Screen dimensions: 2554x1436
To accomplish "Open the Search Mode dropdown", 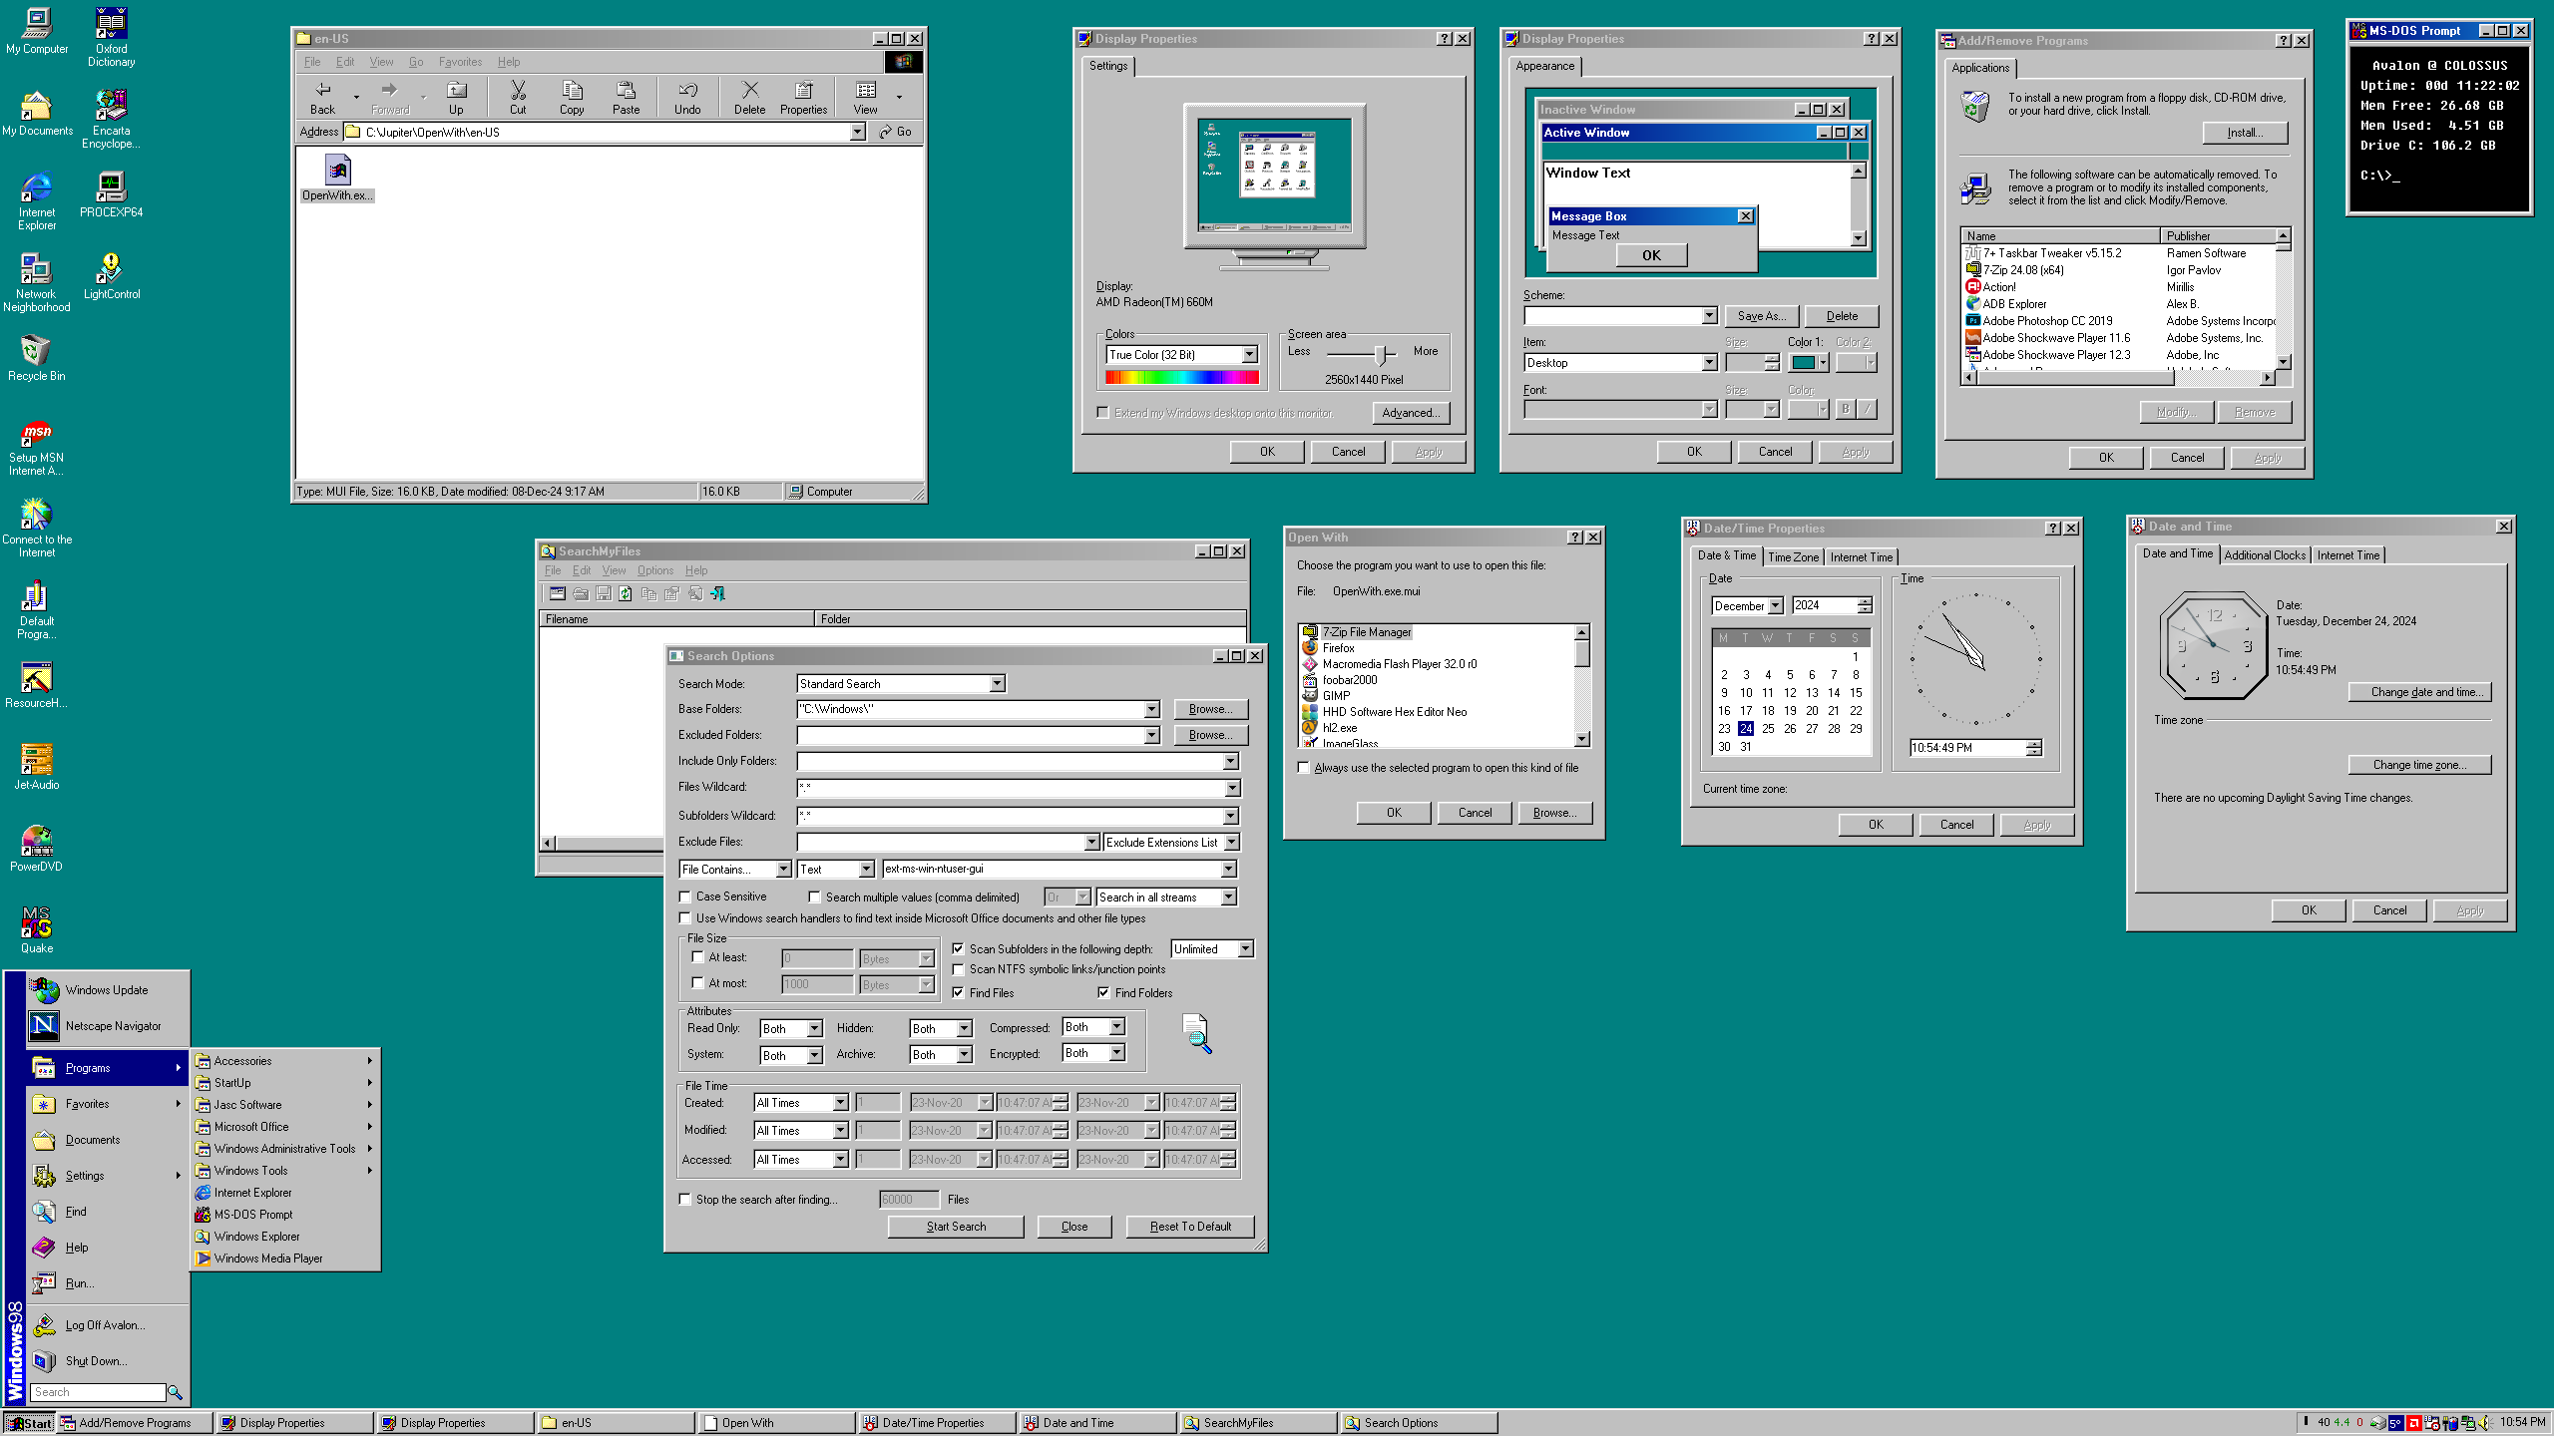I will click(x=997, y=684).
